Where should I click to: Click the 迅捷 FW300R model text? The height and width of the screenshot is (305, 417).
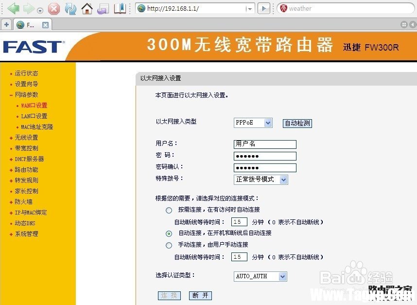pos(371,47)
